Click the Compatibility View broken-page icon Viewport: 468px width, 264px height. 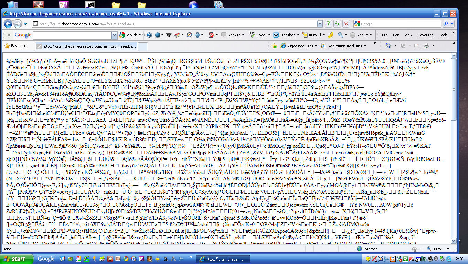point(328,24)
